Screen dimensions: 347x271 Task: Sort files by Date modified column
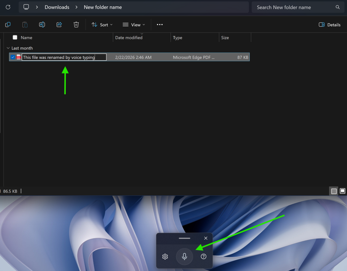(x=129, y=38)
